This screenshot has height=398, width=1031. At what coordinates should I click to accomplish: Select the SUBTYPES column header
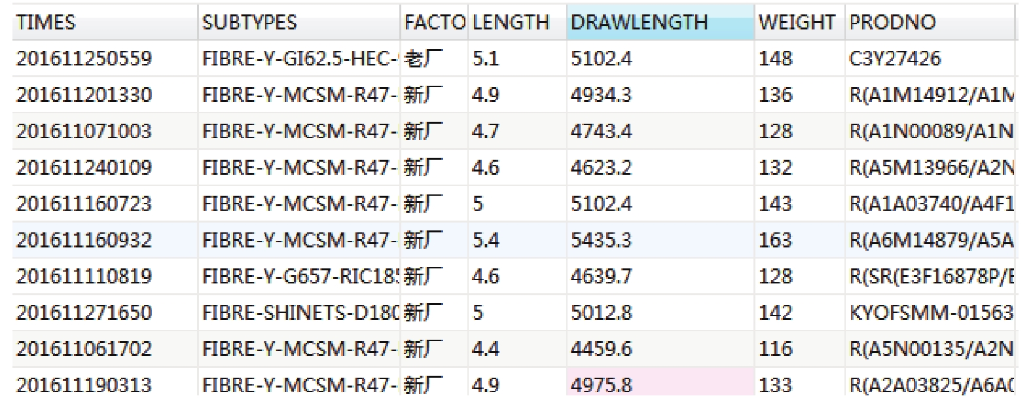299,22
